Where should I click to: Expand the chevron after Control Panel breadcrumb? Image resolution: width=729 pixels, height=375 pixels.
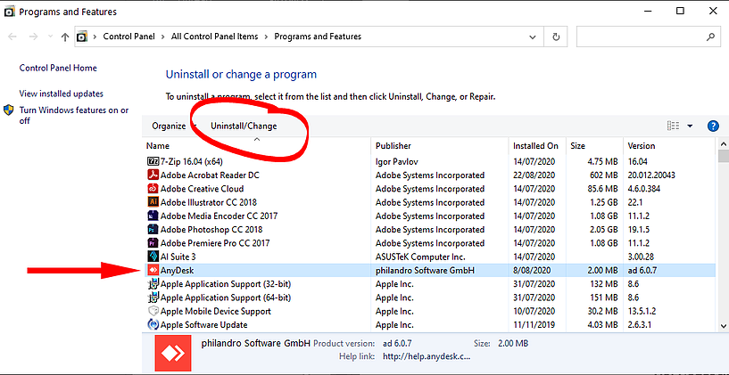coord(162,37)
